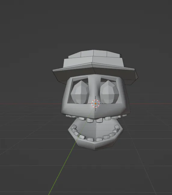Select the lower jaw's far-left tooth

73,127
